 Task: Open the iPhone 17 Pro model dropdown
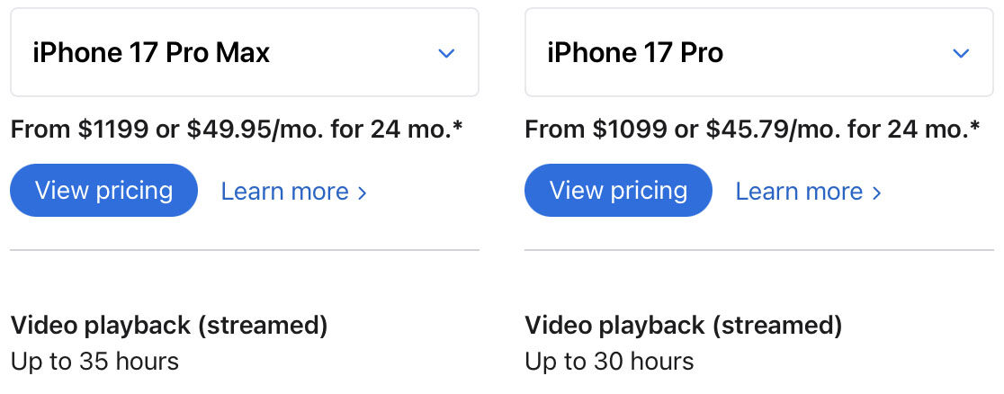758,52
